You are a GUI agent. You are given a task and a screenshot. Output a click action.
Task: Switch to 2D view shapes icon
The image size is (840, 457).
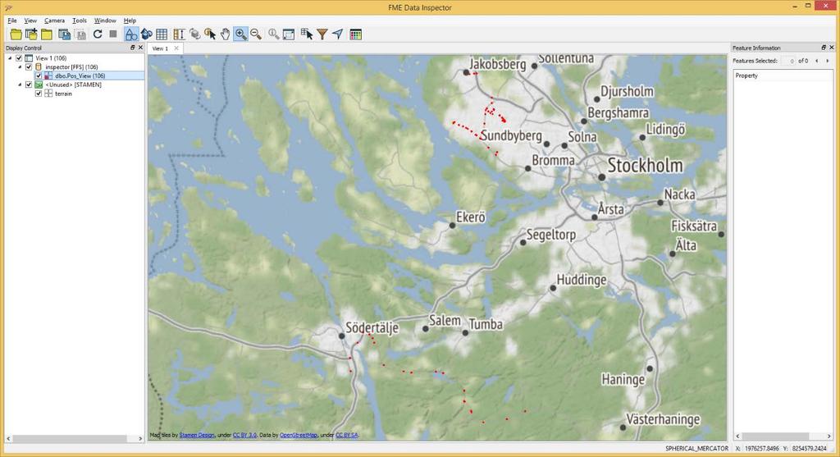[131, 34]
